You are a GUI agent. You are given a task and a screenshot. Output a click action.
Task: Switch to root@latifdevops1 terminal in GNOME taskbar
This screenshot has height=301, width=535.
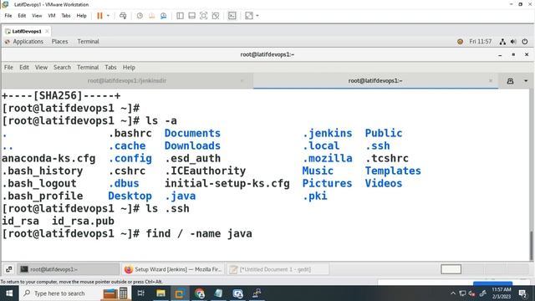click(x=69, y=269)
